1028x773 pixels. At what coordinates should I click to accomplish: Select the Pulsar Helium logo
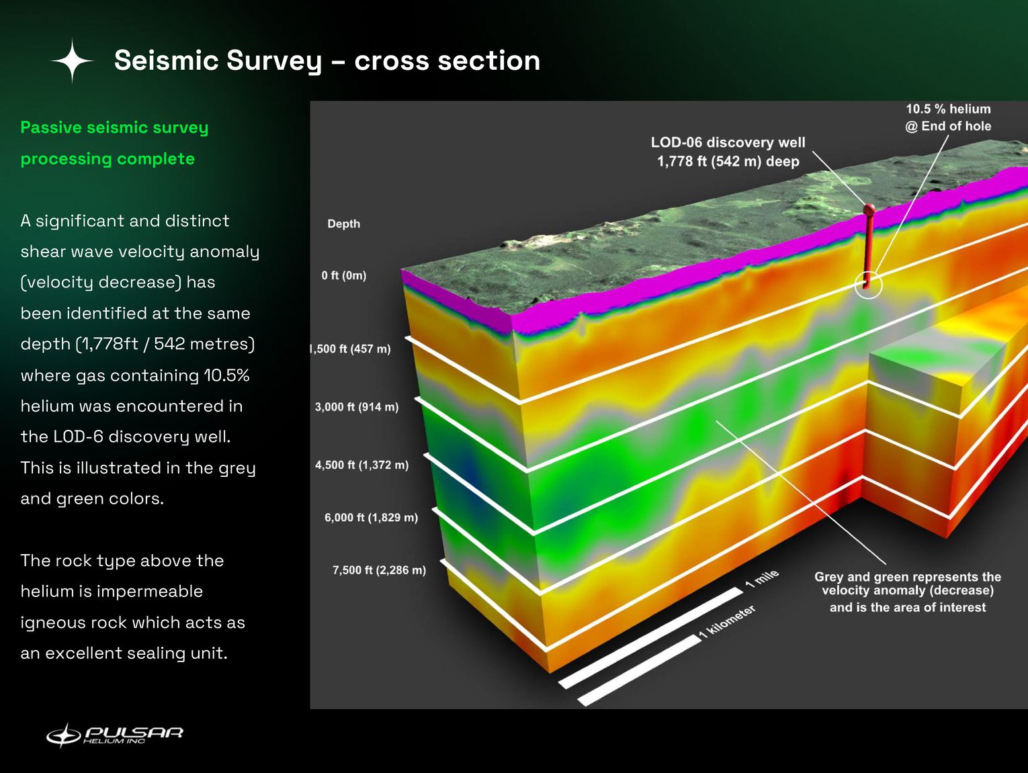click(x=116, y=734)
